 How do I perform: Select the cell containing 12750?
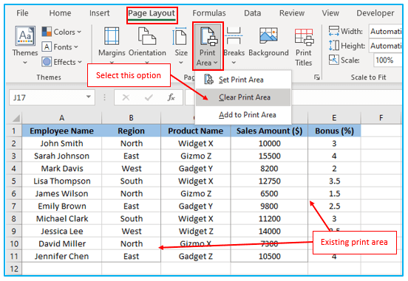(x=269, y=181)
